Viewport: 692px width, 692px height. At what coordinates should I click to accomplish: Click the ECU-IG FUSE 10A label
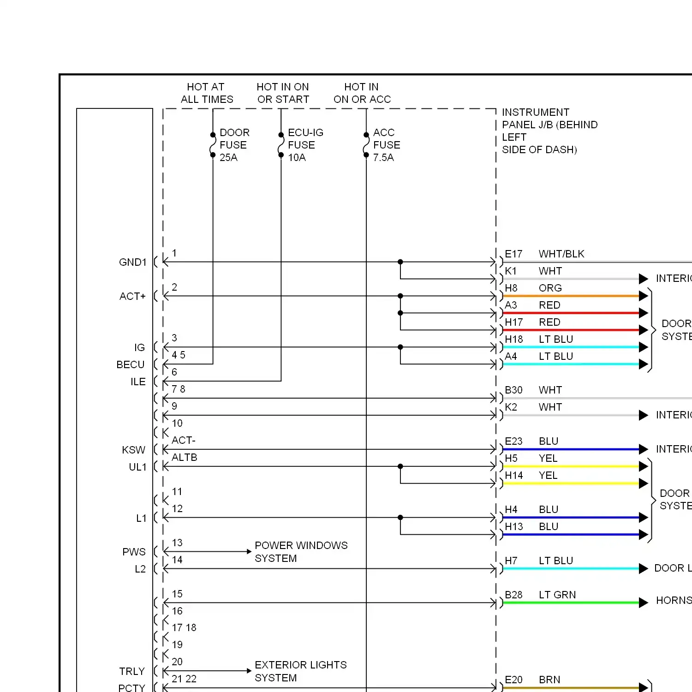click(x=305, y=145)
